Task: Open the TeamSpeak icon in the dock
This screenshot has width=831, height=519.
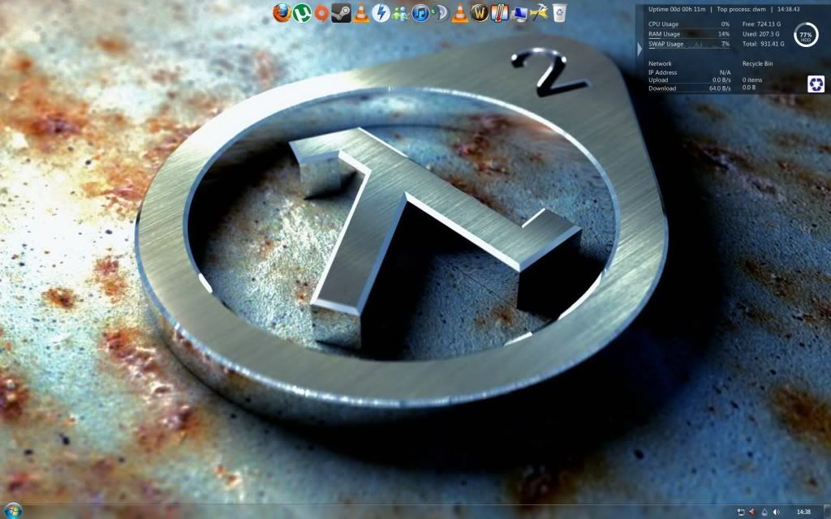Action: (x=440, y=13)
